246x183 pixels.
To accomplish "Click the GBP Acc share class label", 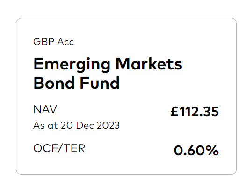I will (x=53, y=42).
